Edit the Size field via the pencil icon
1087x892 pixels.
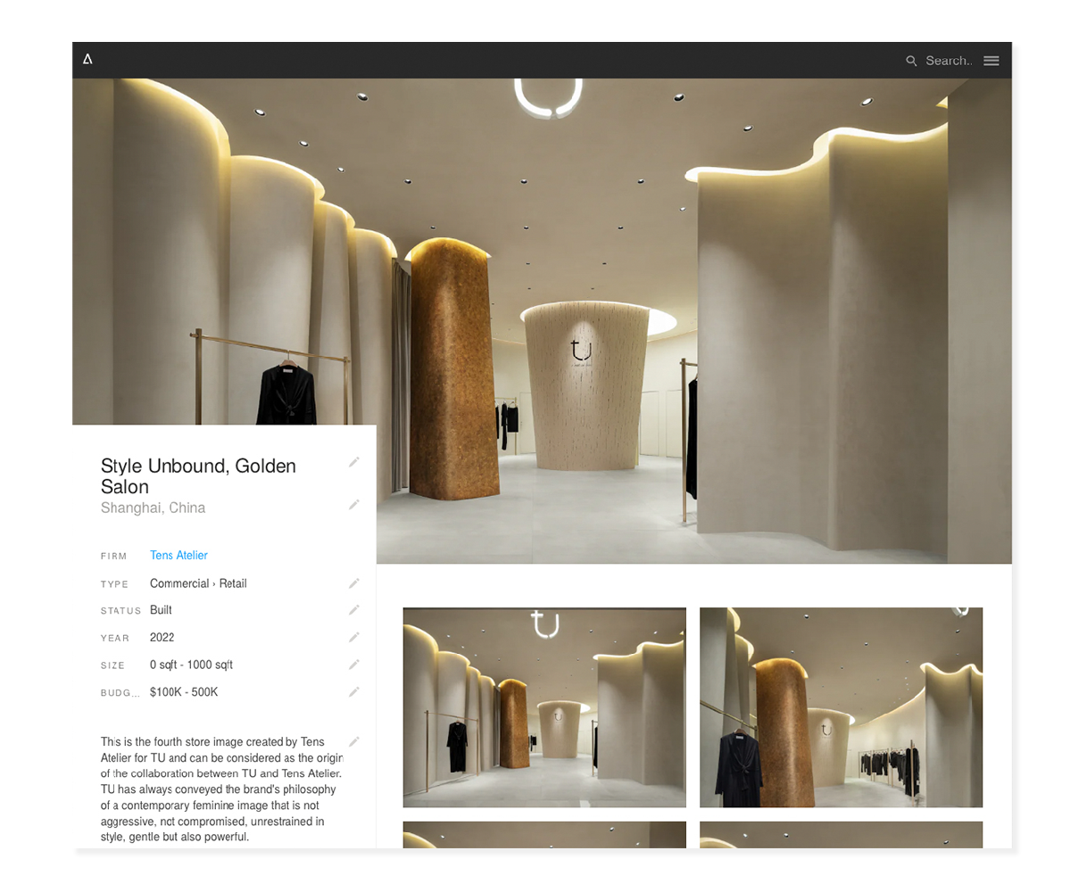pos(354,665)
